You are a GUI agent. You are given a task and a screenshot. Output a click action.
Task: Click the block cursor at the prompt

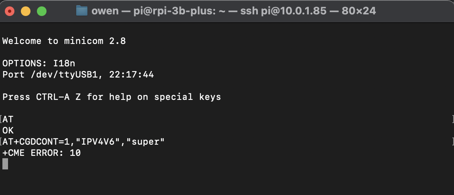(x=5, y=164)
